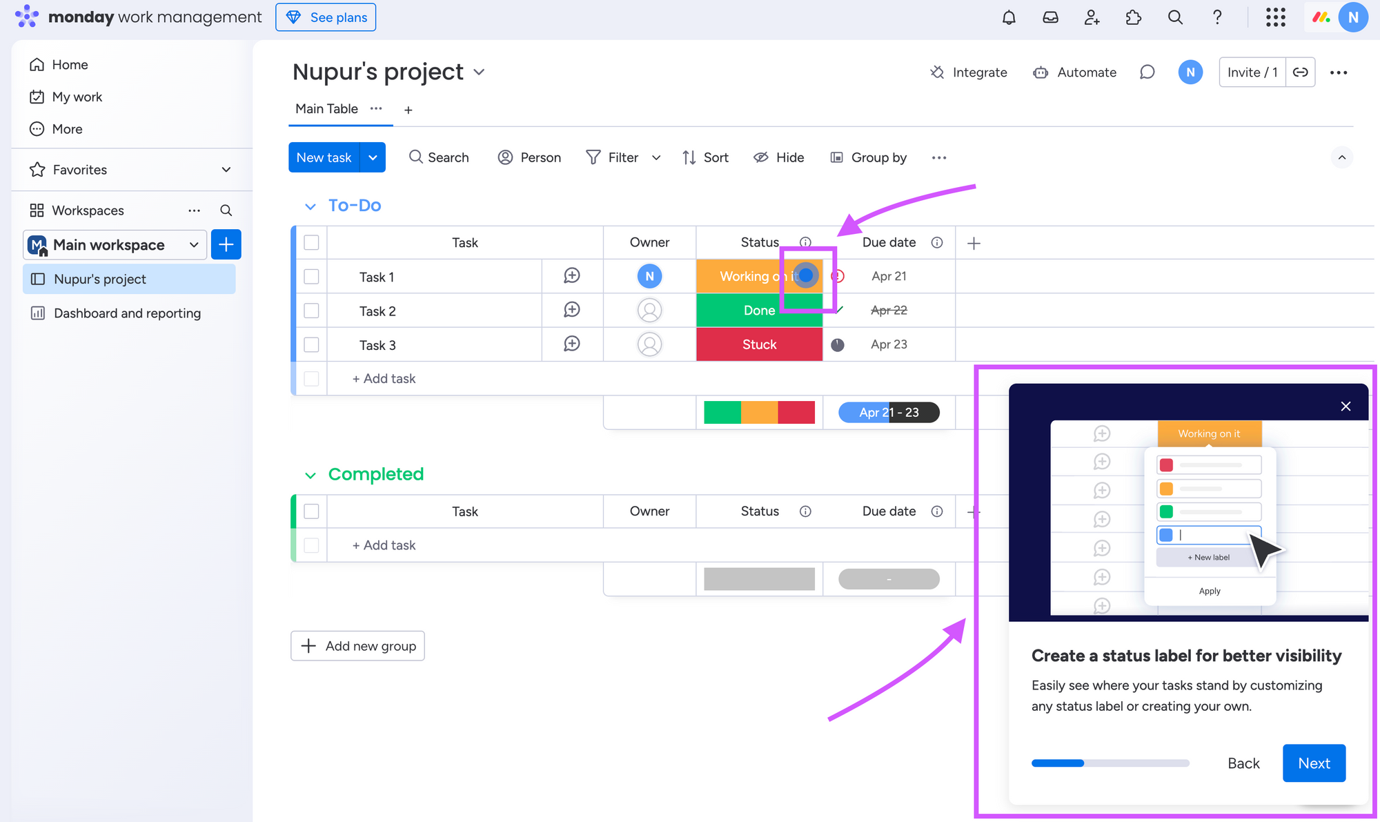Screen dimensions: 1380x822
Task: Click the Apr 21 - 23 timeline summary
Action: (x=889, y=413)
